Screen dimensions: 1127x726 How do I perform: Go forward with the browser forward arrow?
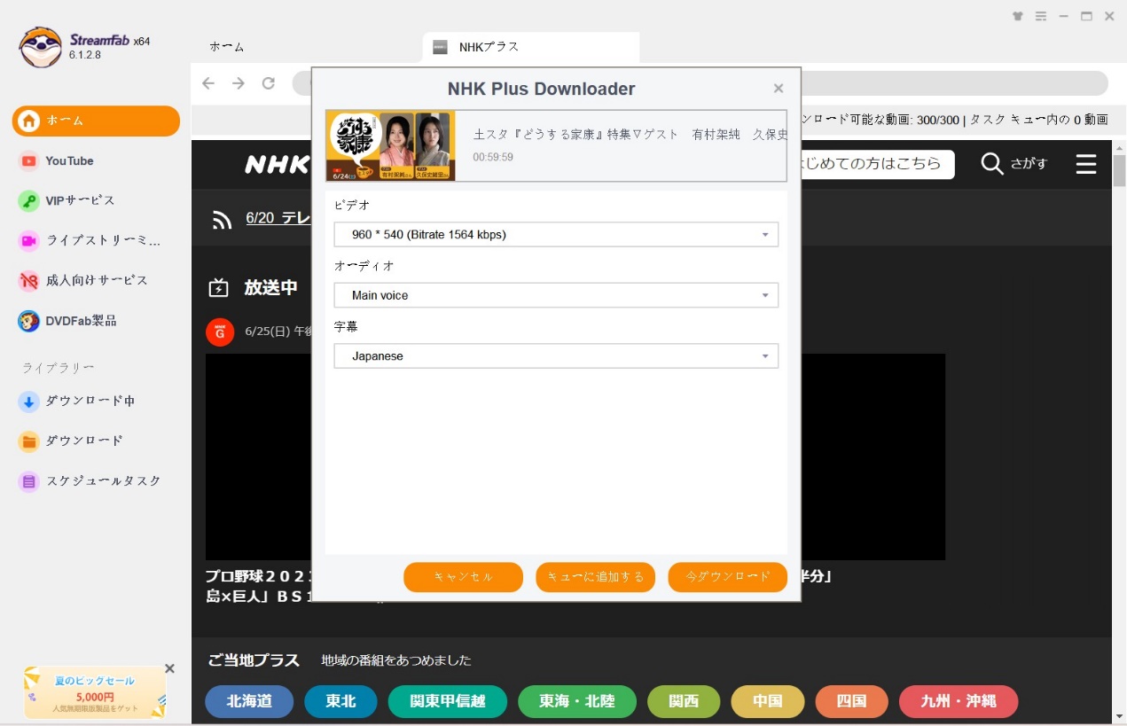239,83
